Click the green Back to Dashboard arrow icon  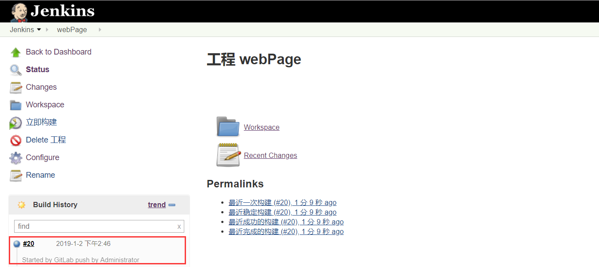16,52
